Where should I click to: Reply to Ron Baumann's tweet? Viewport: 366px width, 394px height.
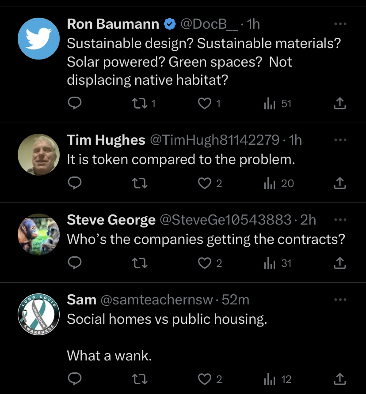coord(76,104)
